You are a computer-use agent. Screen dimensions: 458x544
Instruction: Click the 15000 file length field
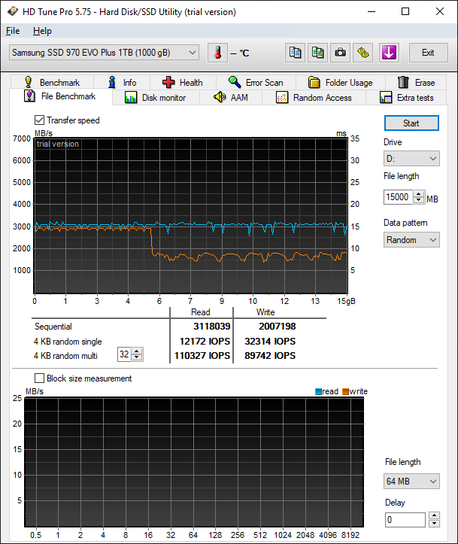coord(399,197)
